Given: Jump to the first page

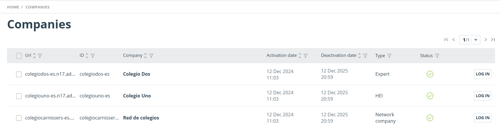Looking at the screenshot, I should coord(446,40).
